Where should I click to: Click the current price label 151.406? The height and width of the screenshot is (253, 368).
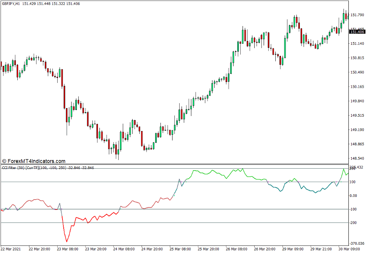(357, 32)
